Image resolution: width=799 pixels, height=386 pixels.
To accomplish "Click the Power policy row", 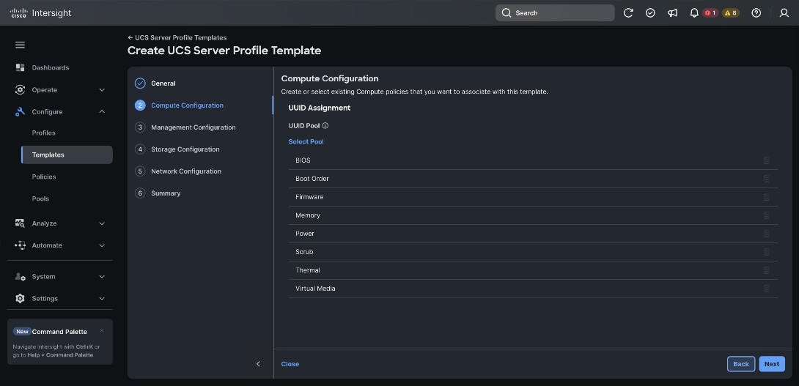I will click(x=533, y=234).
